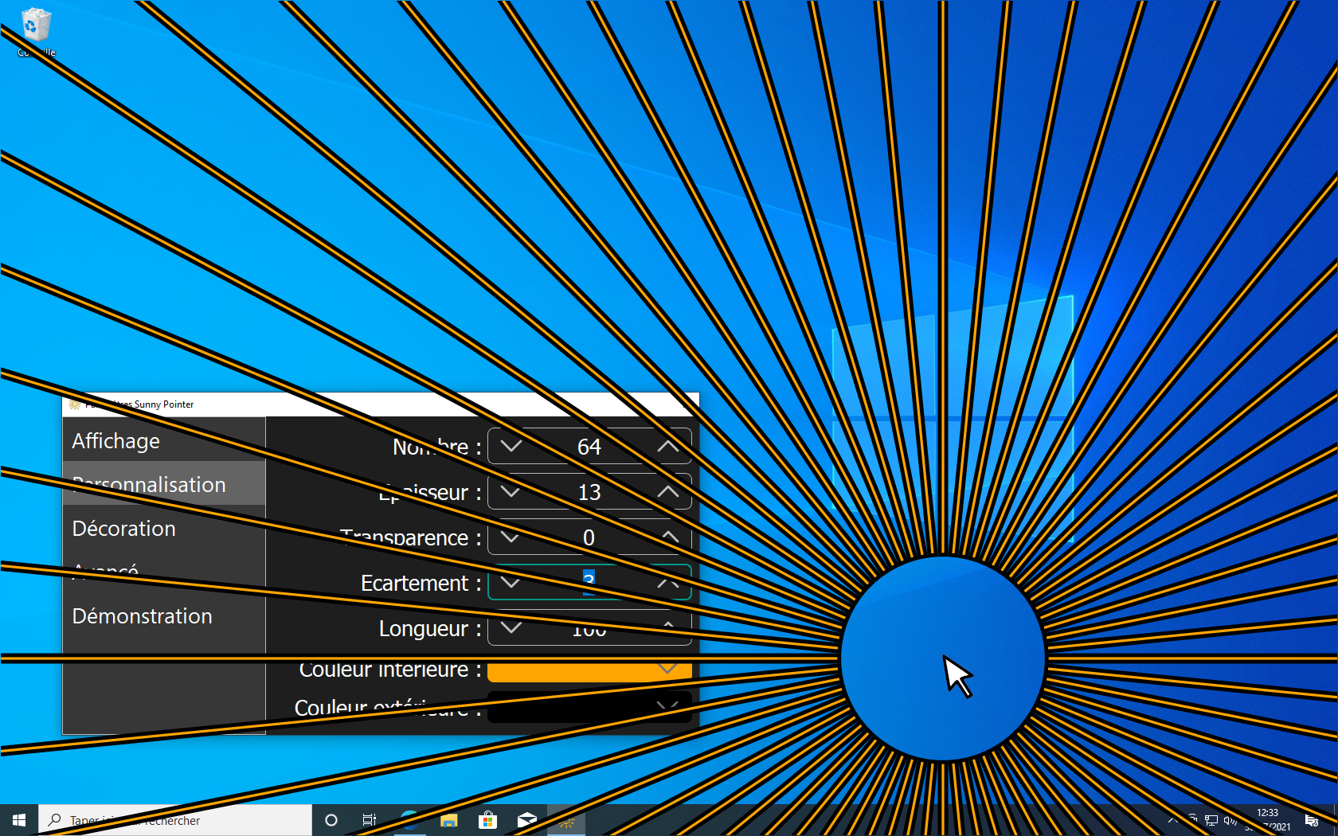Open Cortana from the taskbar
The height and width of the screenshot is (836, 1338).
pos(331,820)
